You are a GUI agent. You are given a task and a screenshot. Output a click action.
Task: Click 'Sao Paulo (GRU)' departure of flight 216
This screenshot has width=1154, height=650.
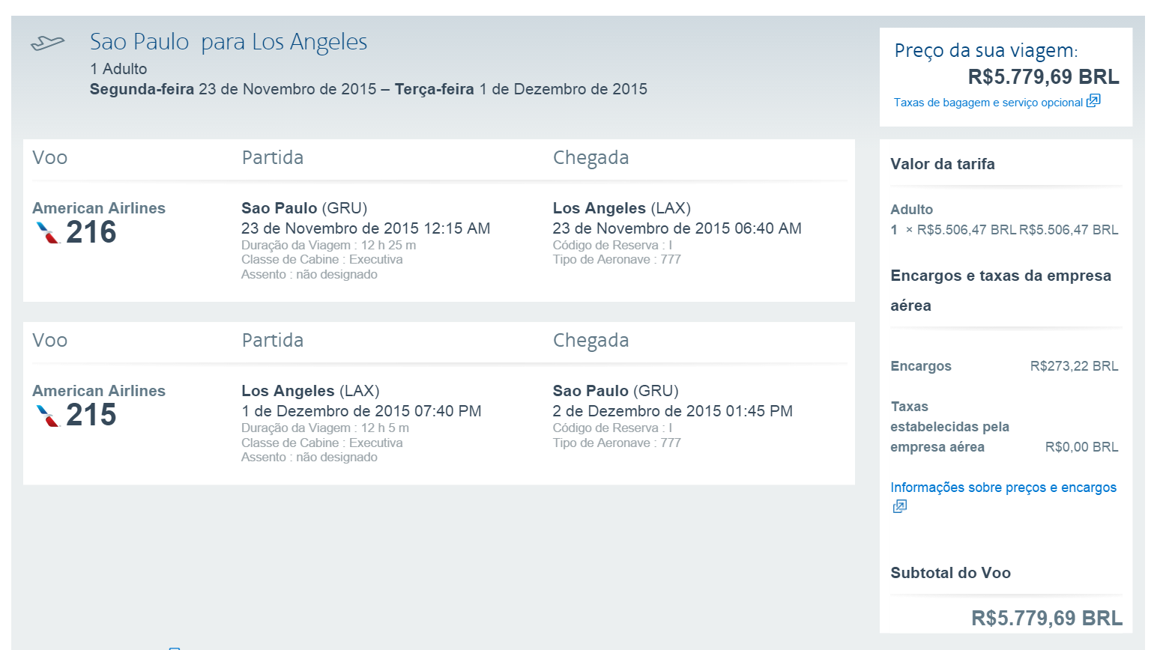click(304, 208)
